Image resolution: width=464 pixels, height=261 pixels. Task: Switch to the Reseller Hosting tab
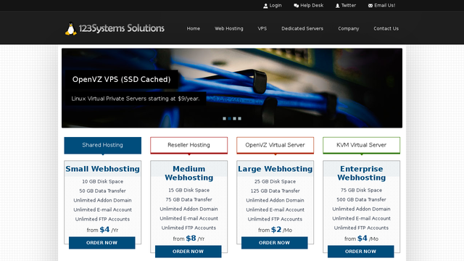pyautogui.click(x=188, y=145)
